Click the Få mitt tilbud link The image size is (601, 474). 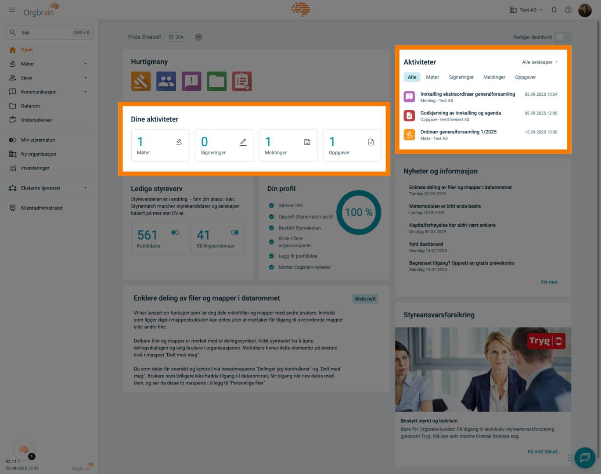point(543,452)
